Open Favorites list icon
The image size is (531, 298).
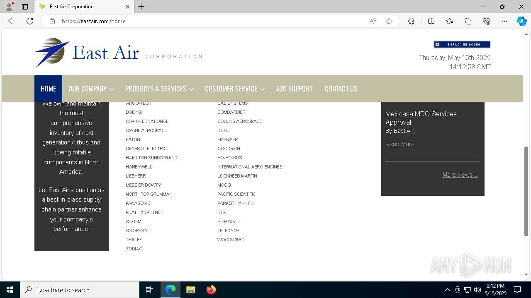coord(450,21)
